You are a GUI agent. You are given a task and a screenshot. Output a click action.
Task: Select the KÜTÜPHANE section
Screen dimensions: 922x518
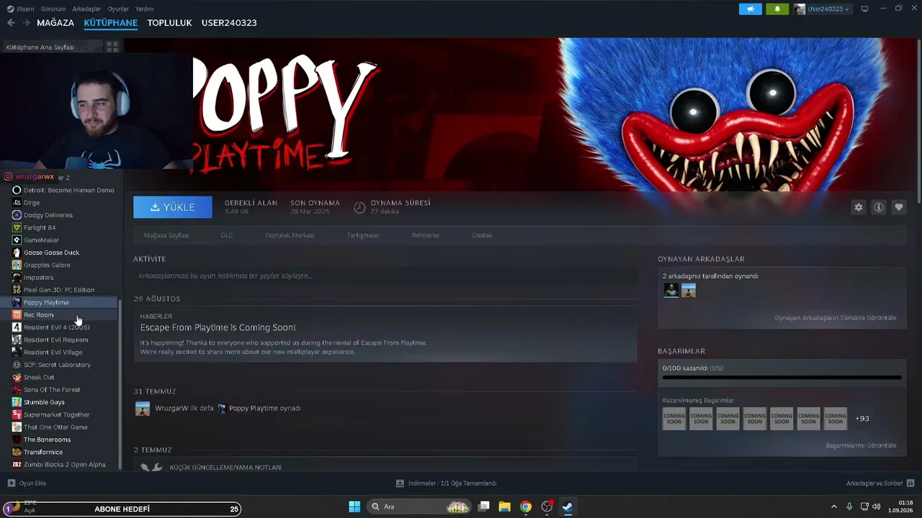[x=110, y=23]
